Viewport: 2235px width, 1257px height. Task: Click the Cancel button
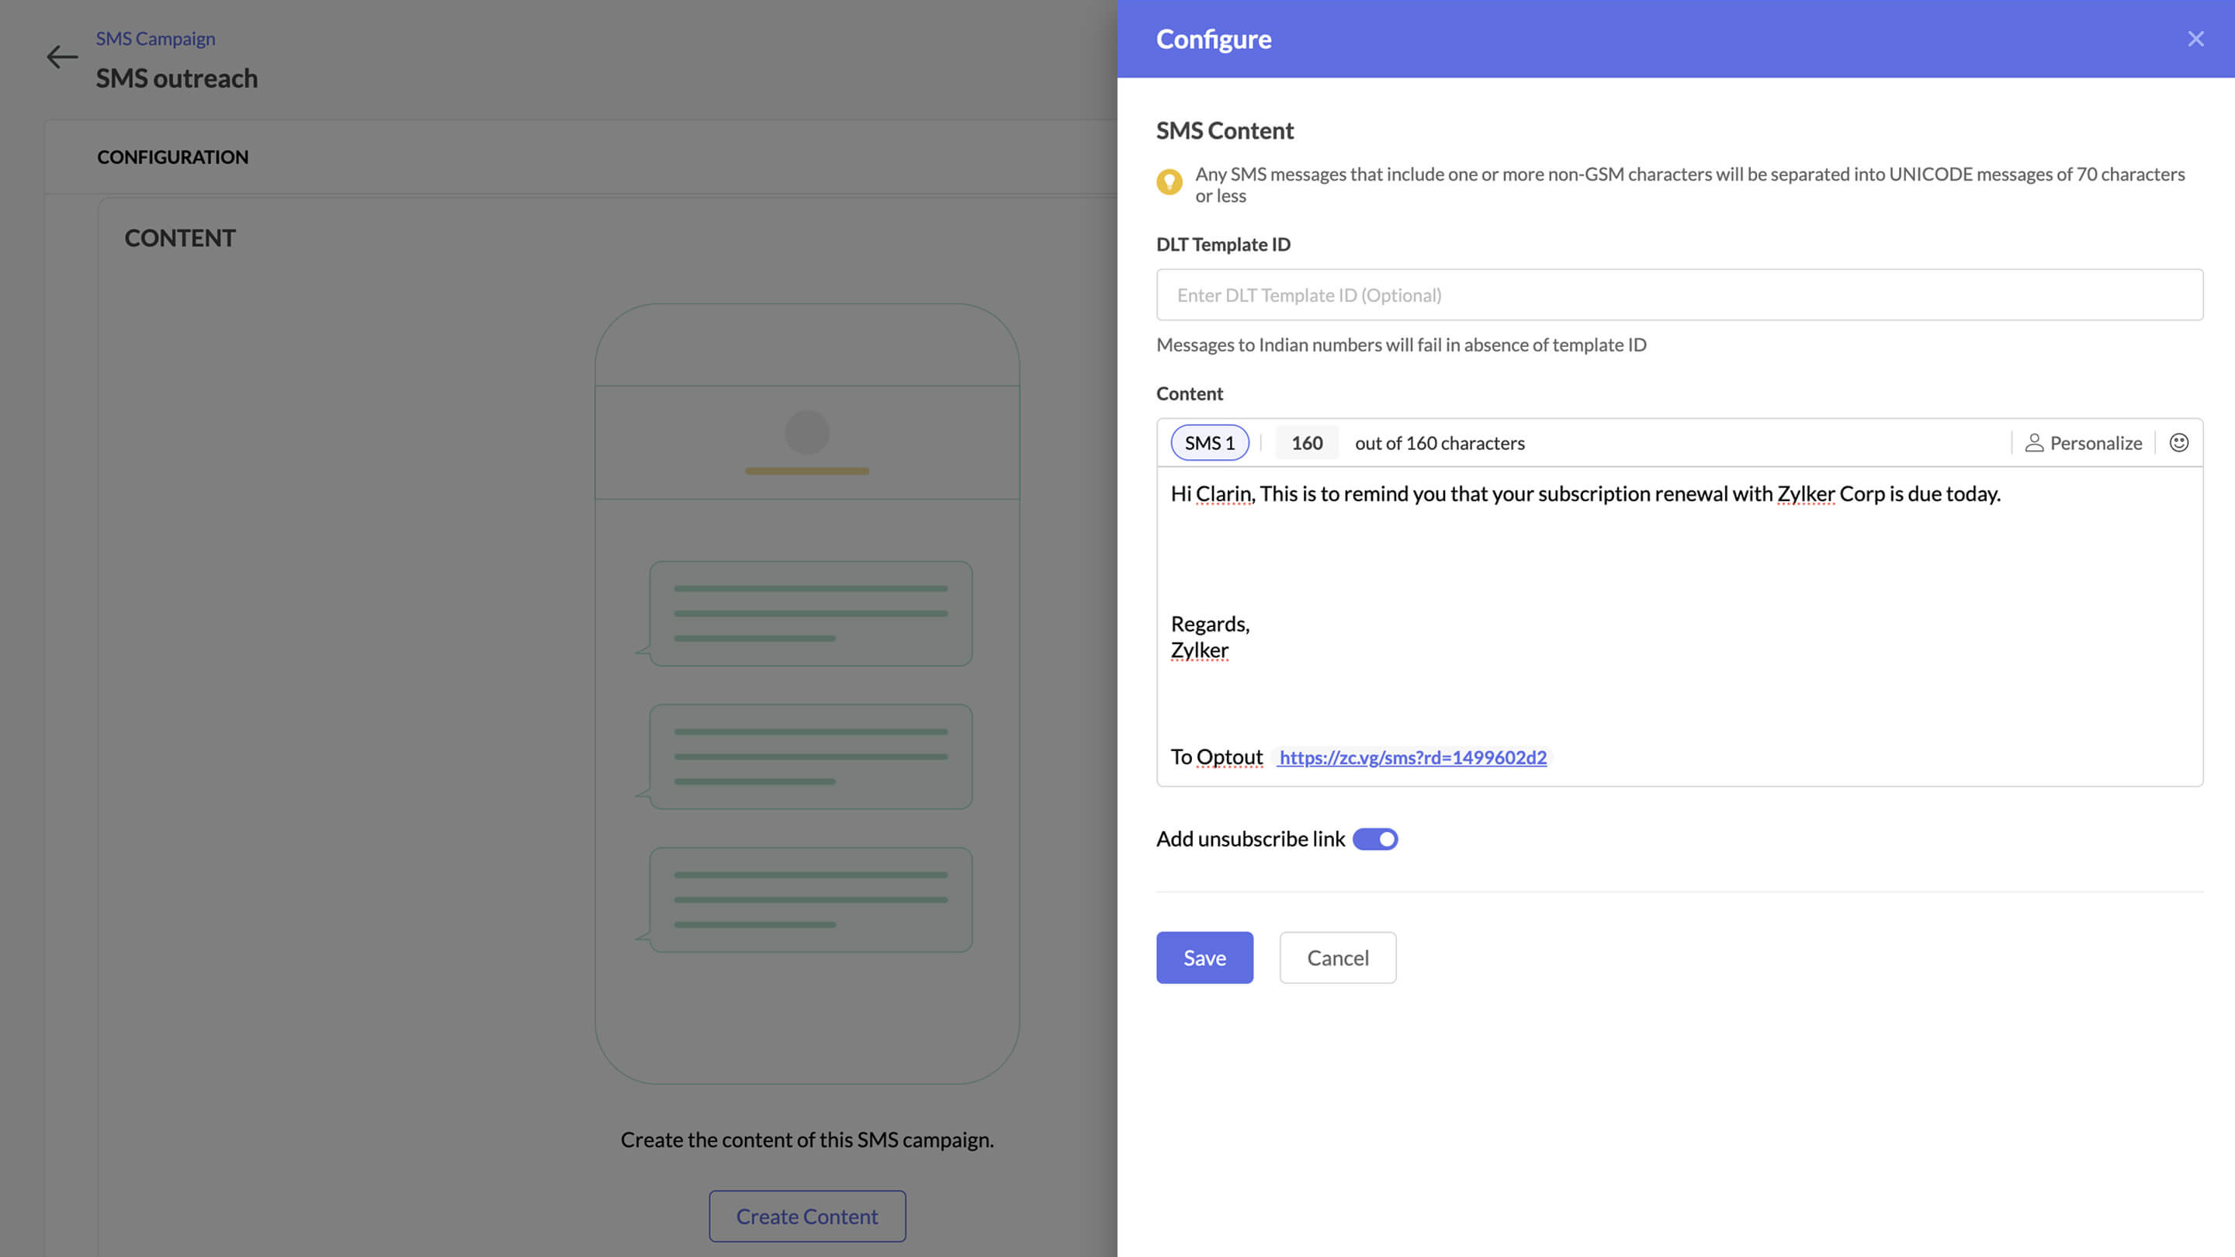(1337, 957)
